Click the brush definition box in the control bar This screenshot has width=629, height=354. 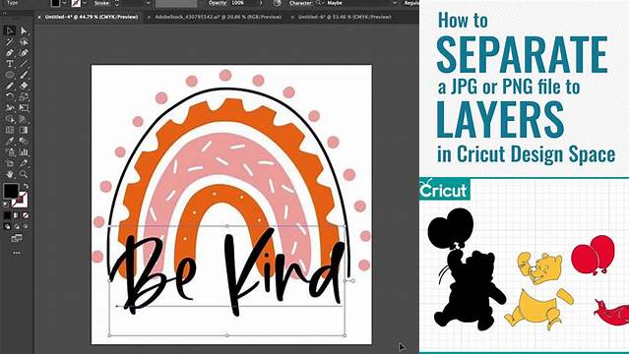176,3
